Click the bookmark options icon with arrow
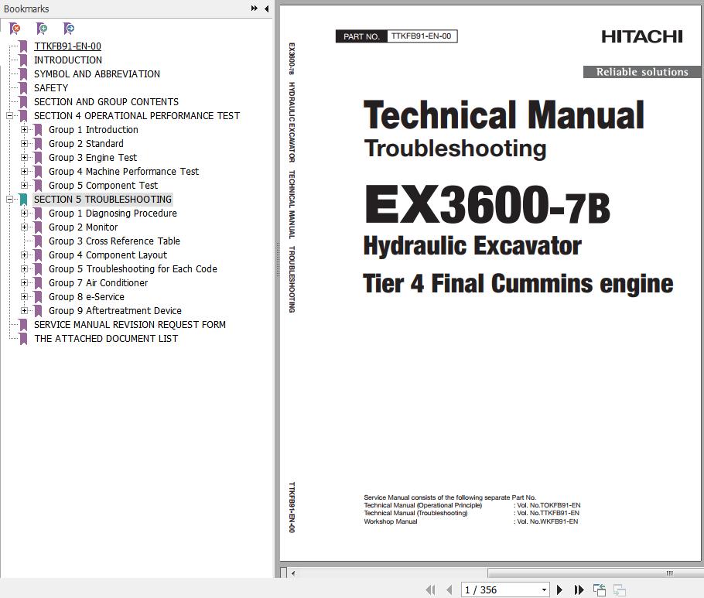 pos(69,29)
